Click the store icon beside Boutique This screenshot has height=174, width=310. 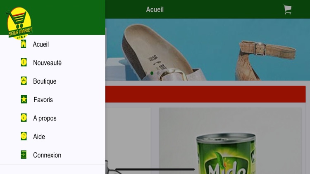click(24, 81)
